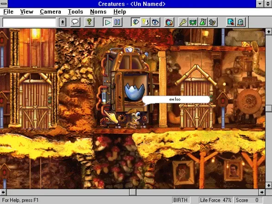This screenshot has width=272, height=204.
Task: Click the cursor-over-picture toolbar icon
Action: 231,22
